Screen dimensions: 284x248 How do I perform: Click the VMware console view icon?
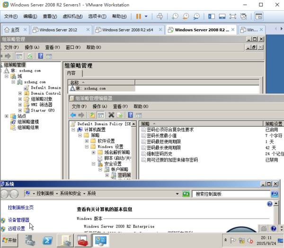[x=259, y=17]
